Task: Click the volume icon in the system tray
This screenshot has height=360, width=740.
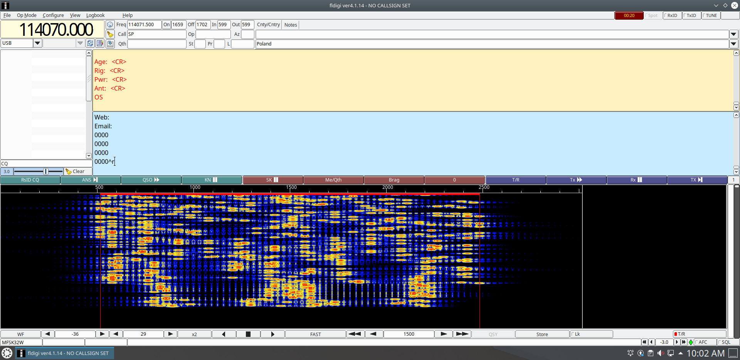Action: point(660,353)
